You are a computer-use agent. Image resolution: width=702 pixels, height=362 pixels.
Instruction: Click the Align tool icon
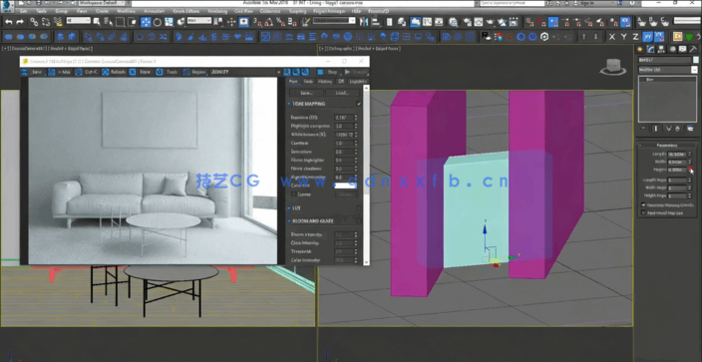[x=375, y=22]
